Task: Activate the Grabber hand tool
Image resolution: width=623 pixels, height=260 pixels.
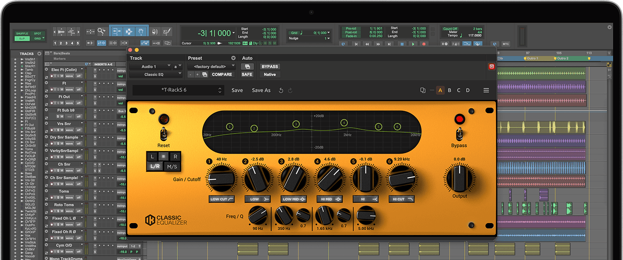Action: 140,32
